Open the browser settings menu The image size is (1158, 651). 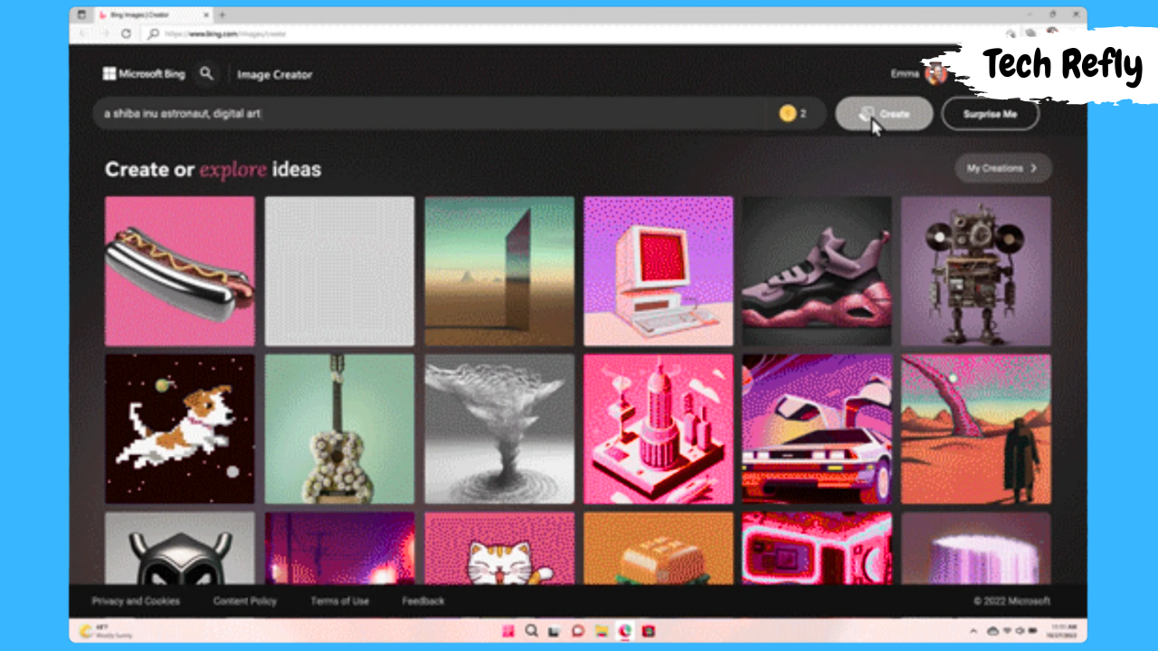[x=1075, y=33]
